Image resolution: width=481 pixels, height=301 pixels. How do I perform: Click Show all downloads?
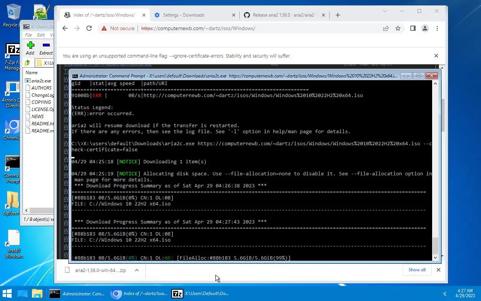pos(417,270)
